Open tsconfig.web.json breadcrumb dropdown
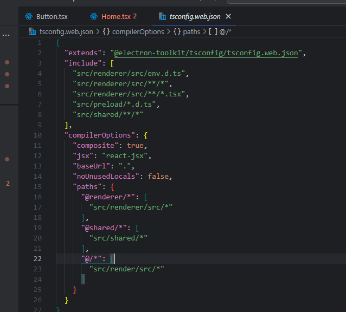346x312 pixels. [66, 32]
